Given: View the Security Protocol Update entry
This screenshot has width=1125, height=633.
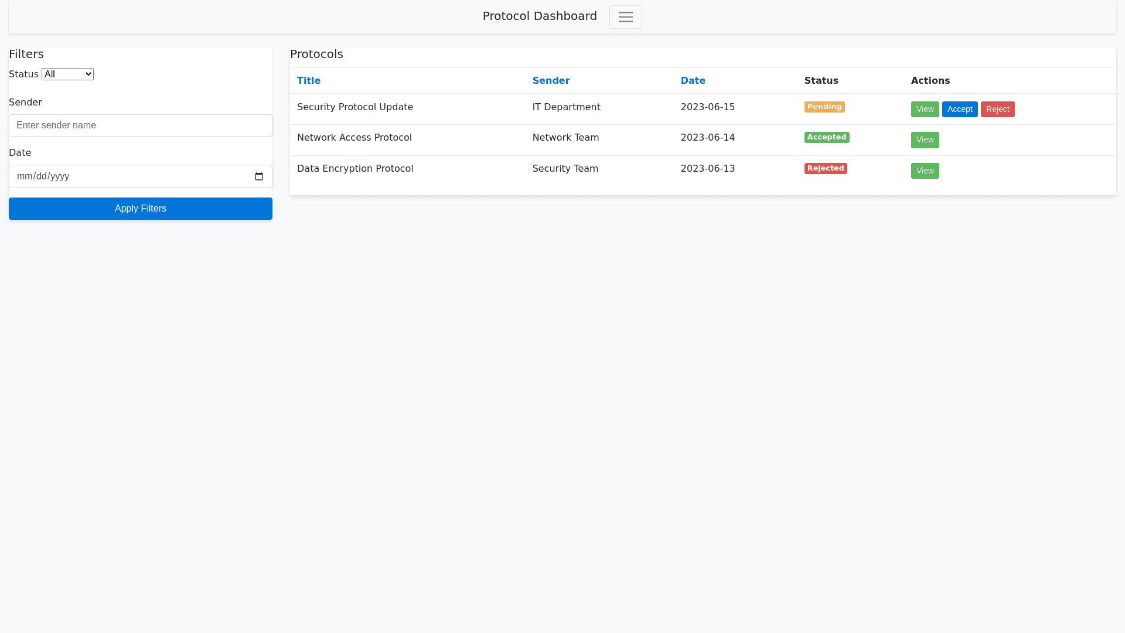Looking at the screenshot, I should [925, 110].
